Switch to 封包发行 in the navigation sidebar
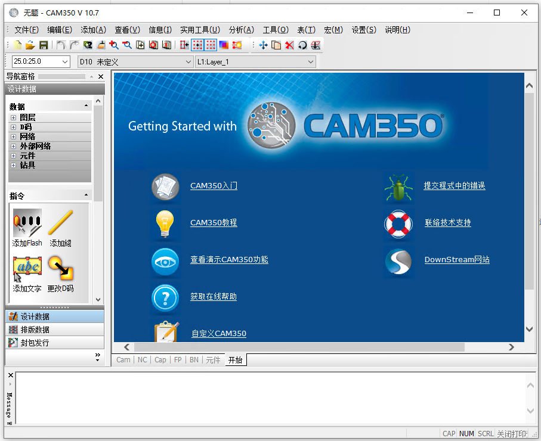Image resolution: width=541 pixels, height=441 pixels. 36,343
